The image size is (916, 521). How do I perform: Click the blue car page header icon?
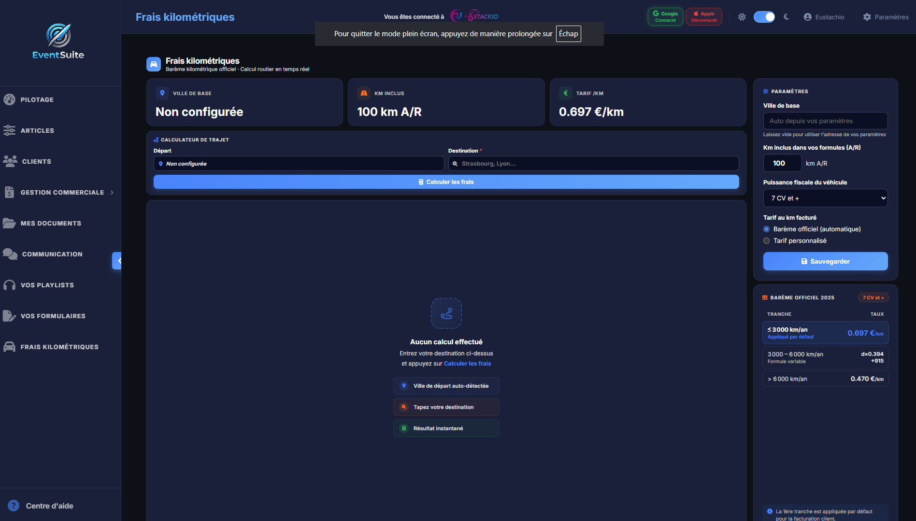(x=154, y=64)
